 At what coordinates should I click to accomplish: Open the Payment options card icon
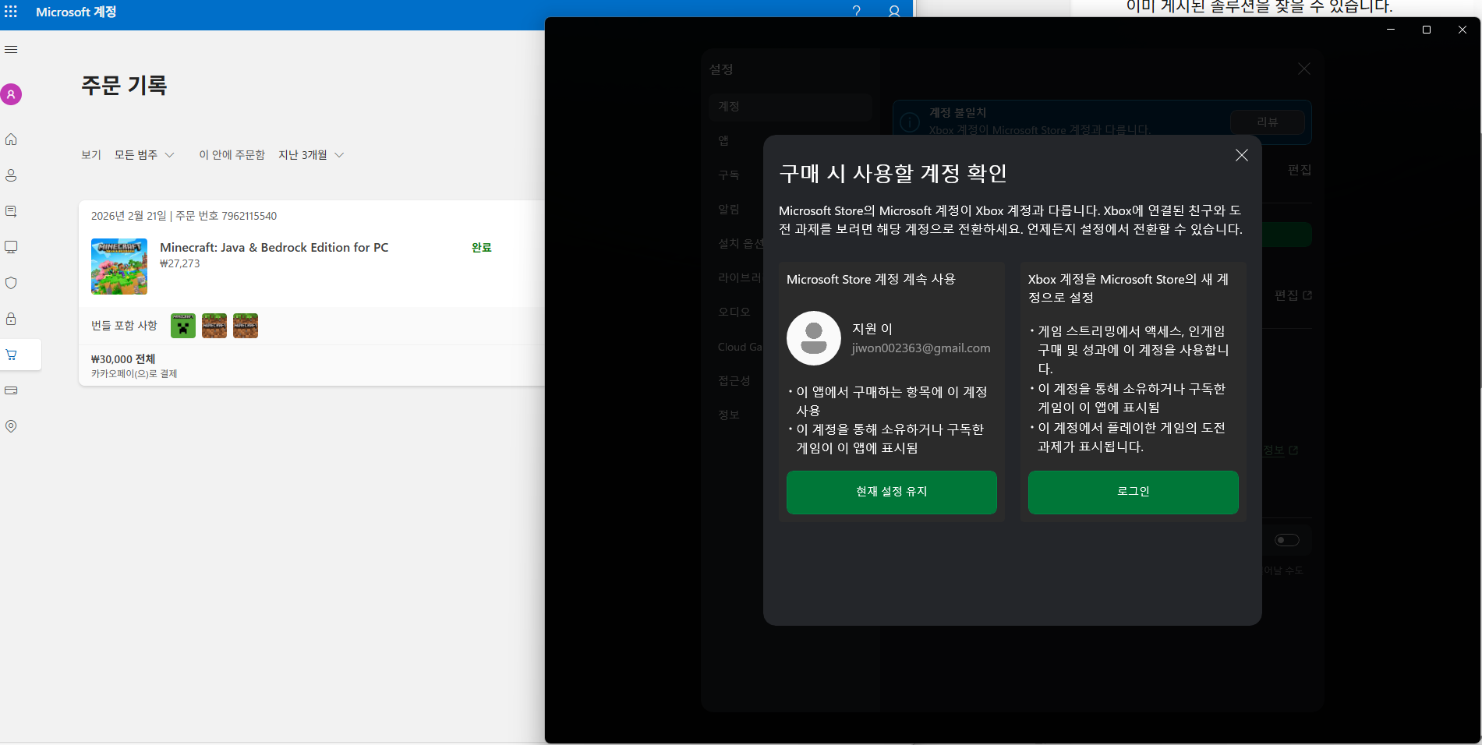point(11,390)
